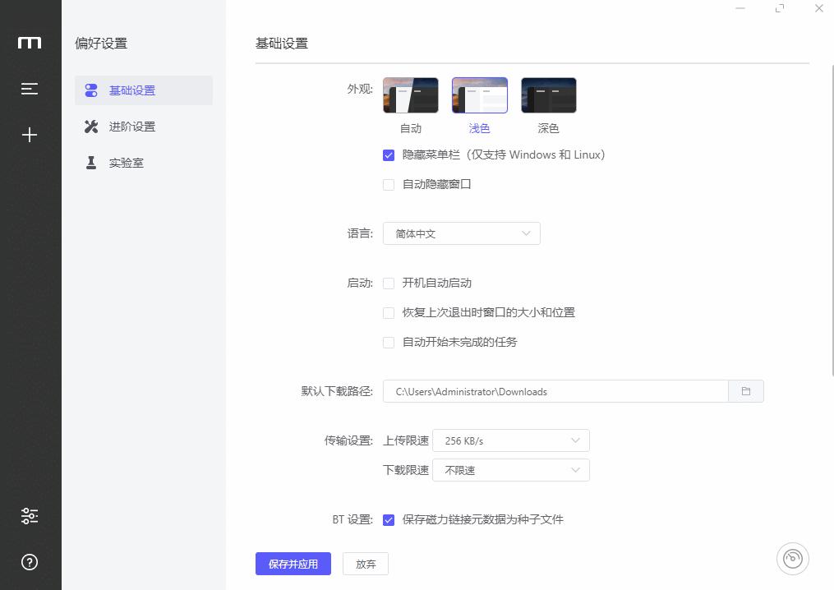Select the 深色 appearance theme thumbnail
Viewport: 834px width, 590px height.
click(548, 94)
